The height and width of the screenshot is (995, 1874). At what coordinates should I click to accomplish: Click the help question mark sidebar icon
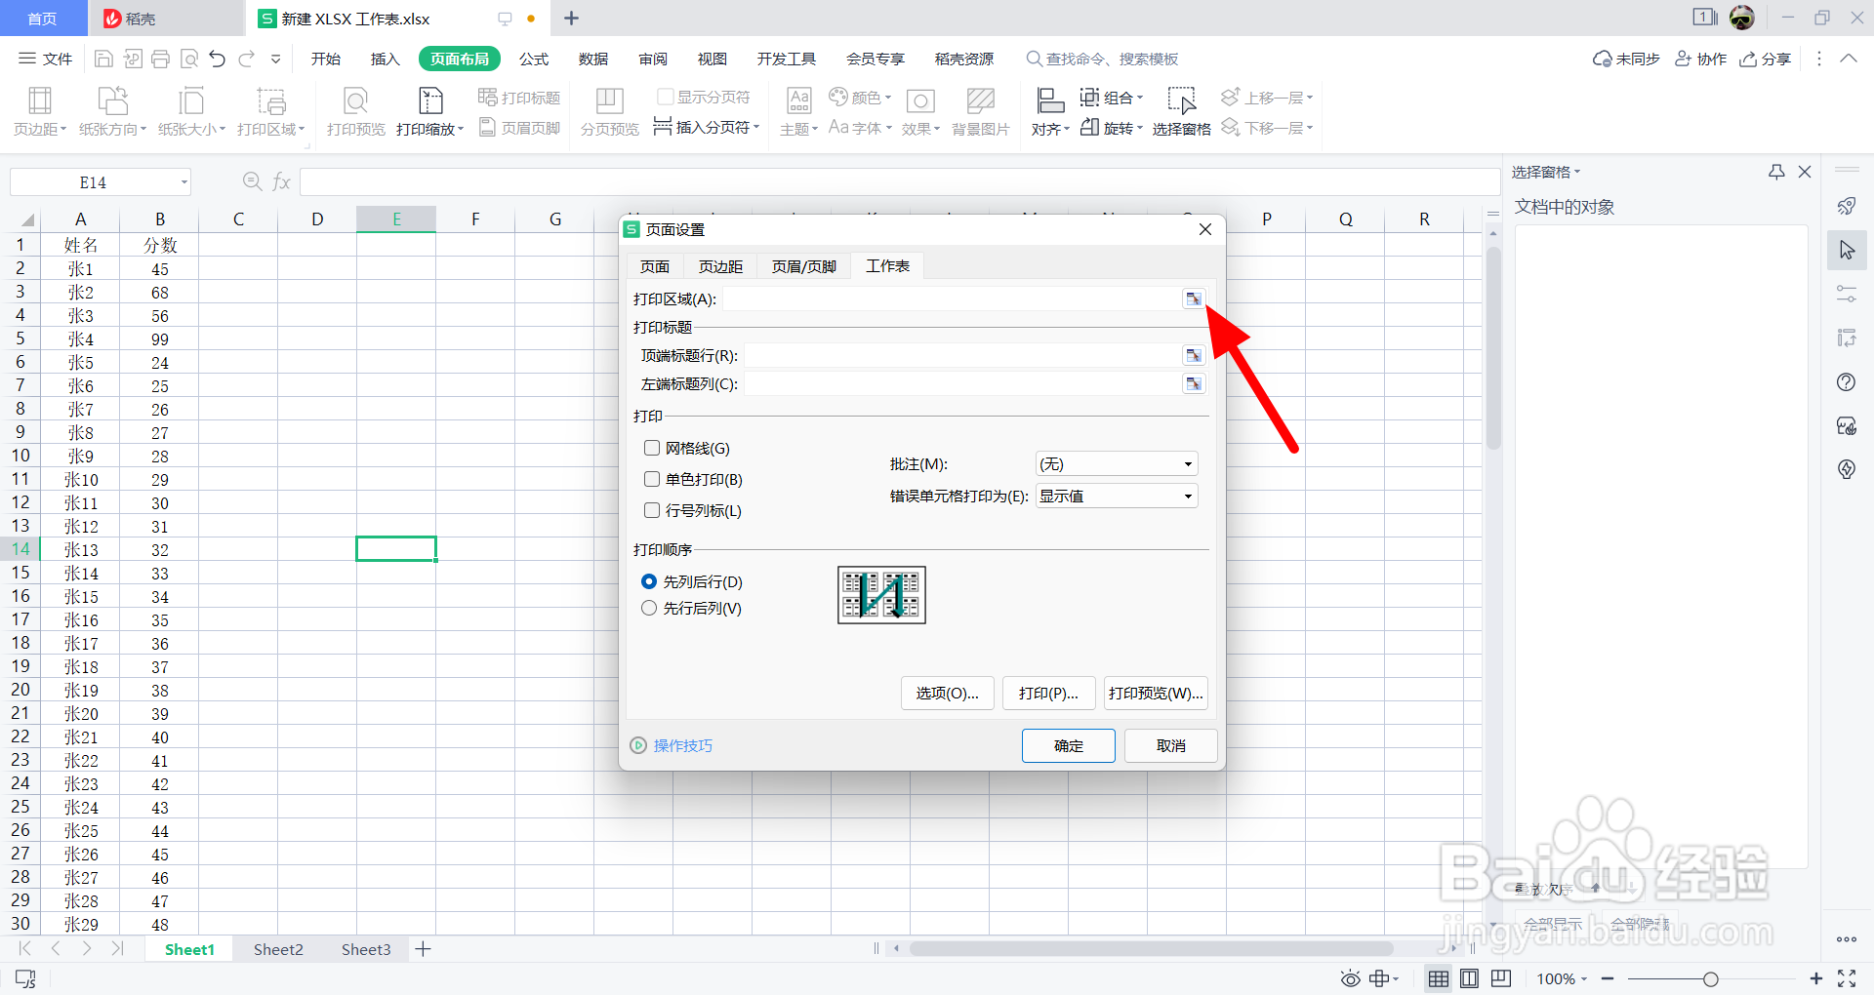coord(1846,382)
